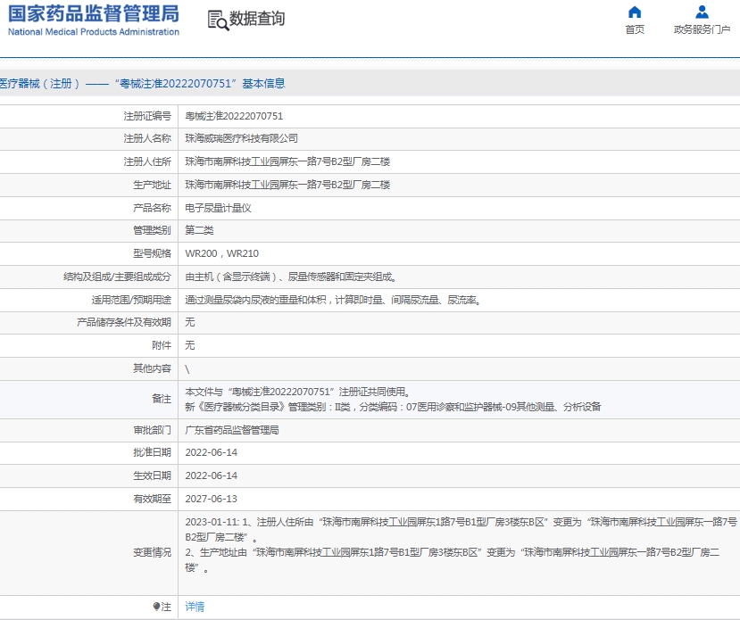Select the 粤械注准20222070751 registration number value
This screenshot has width=740, height=620.
coord(234,116)
